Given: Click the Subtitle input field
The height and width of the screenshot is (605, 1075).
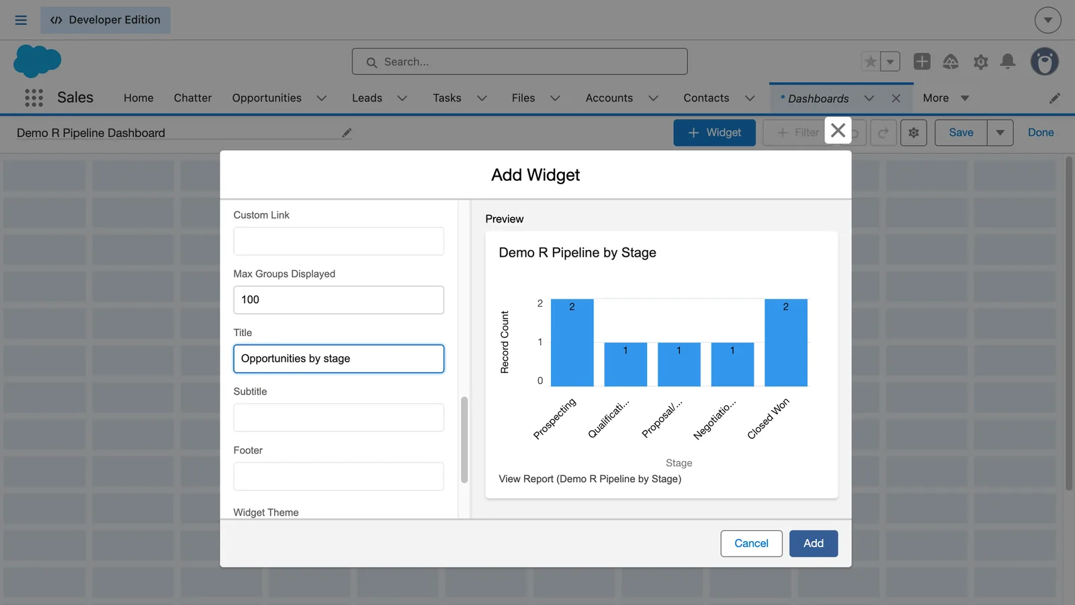Looking at the screenshot, I should (339, 417).
